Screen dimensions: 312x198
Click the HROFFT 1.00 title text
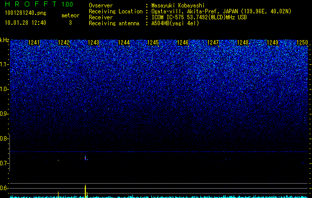(x=39, y=4)
